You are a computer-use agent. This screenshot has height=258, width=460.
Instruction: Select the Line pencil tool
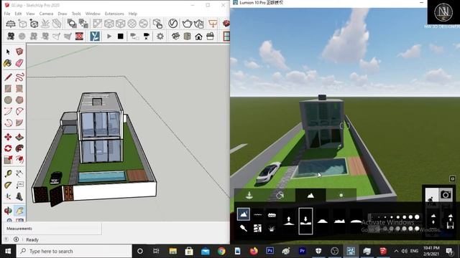tap(8, 77)
